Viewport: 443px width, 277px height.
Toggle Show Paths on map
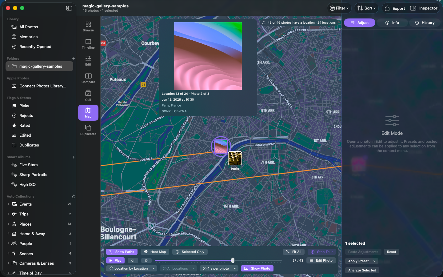pos(122,252)
